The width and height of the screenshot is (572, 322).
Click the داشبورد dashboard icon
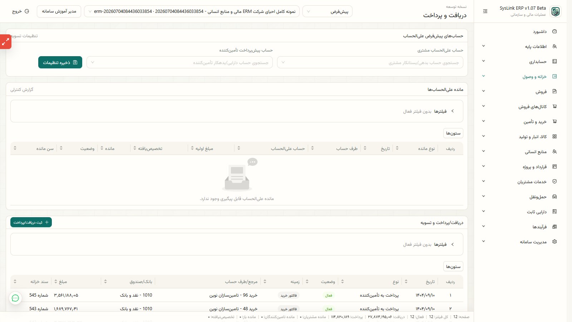pyautogui.click(x=554, y=31)
